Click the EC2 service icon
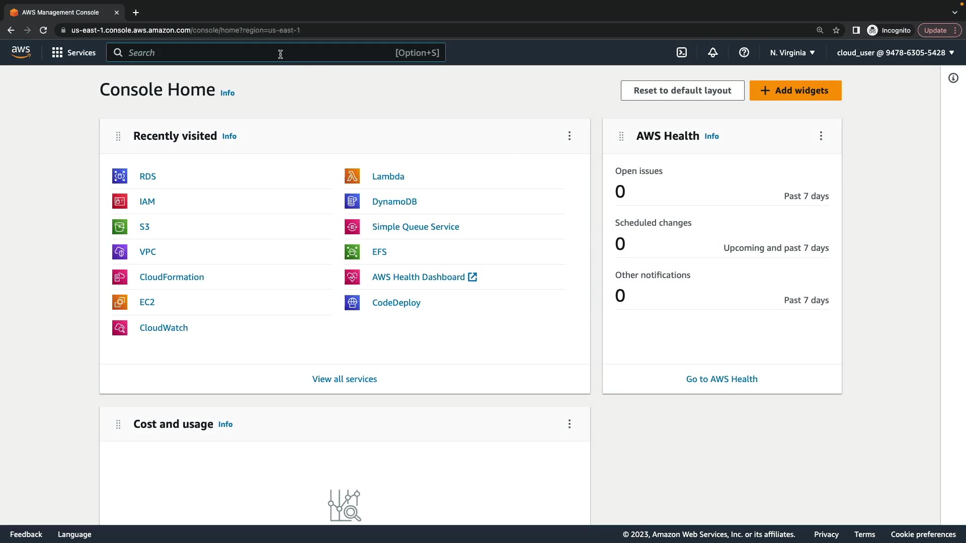966x543 pixels. [x=120, y=302]
